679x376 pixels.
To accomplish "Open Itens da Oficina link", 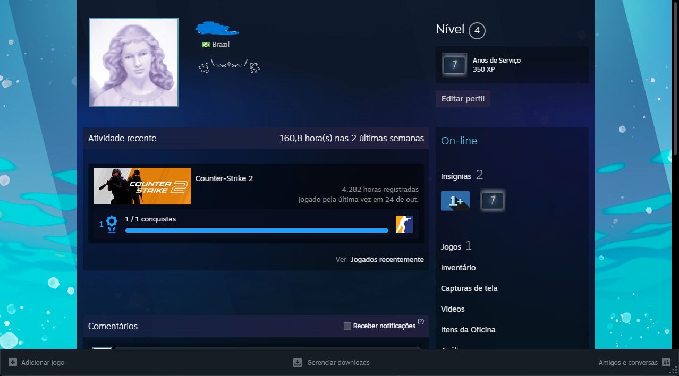I will pos(468,330).
